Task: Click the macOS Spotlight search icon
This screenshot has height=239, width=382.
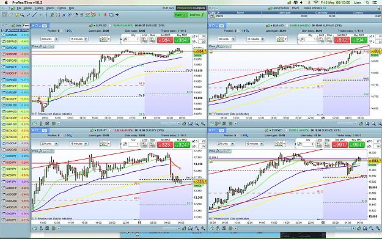Action: coord(367,2)
